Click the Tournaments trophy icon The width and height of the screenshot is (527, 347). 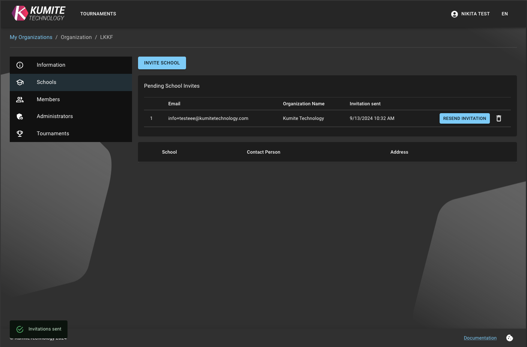point(20,134)
